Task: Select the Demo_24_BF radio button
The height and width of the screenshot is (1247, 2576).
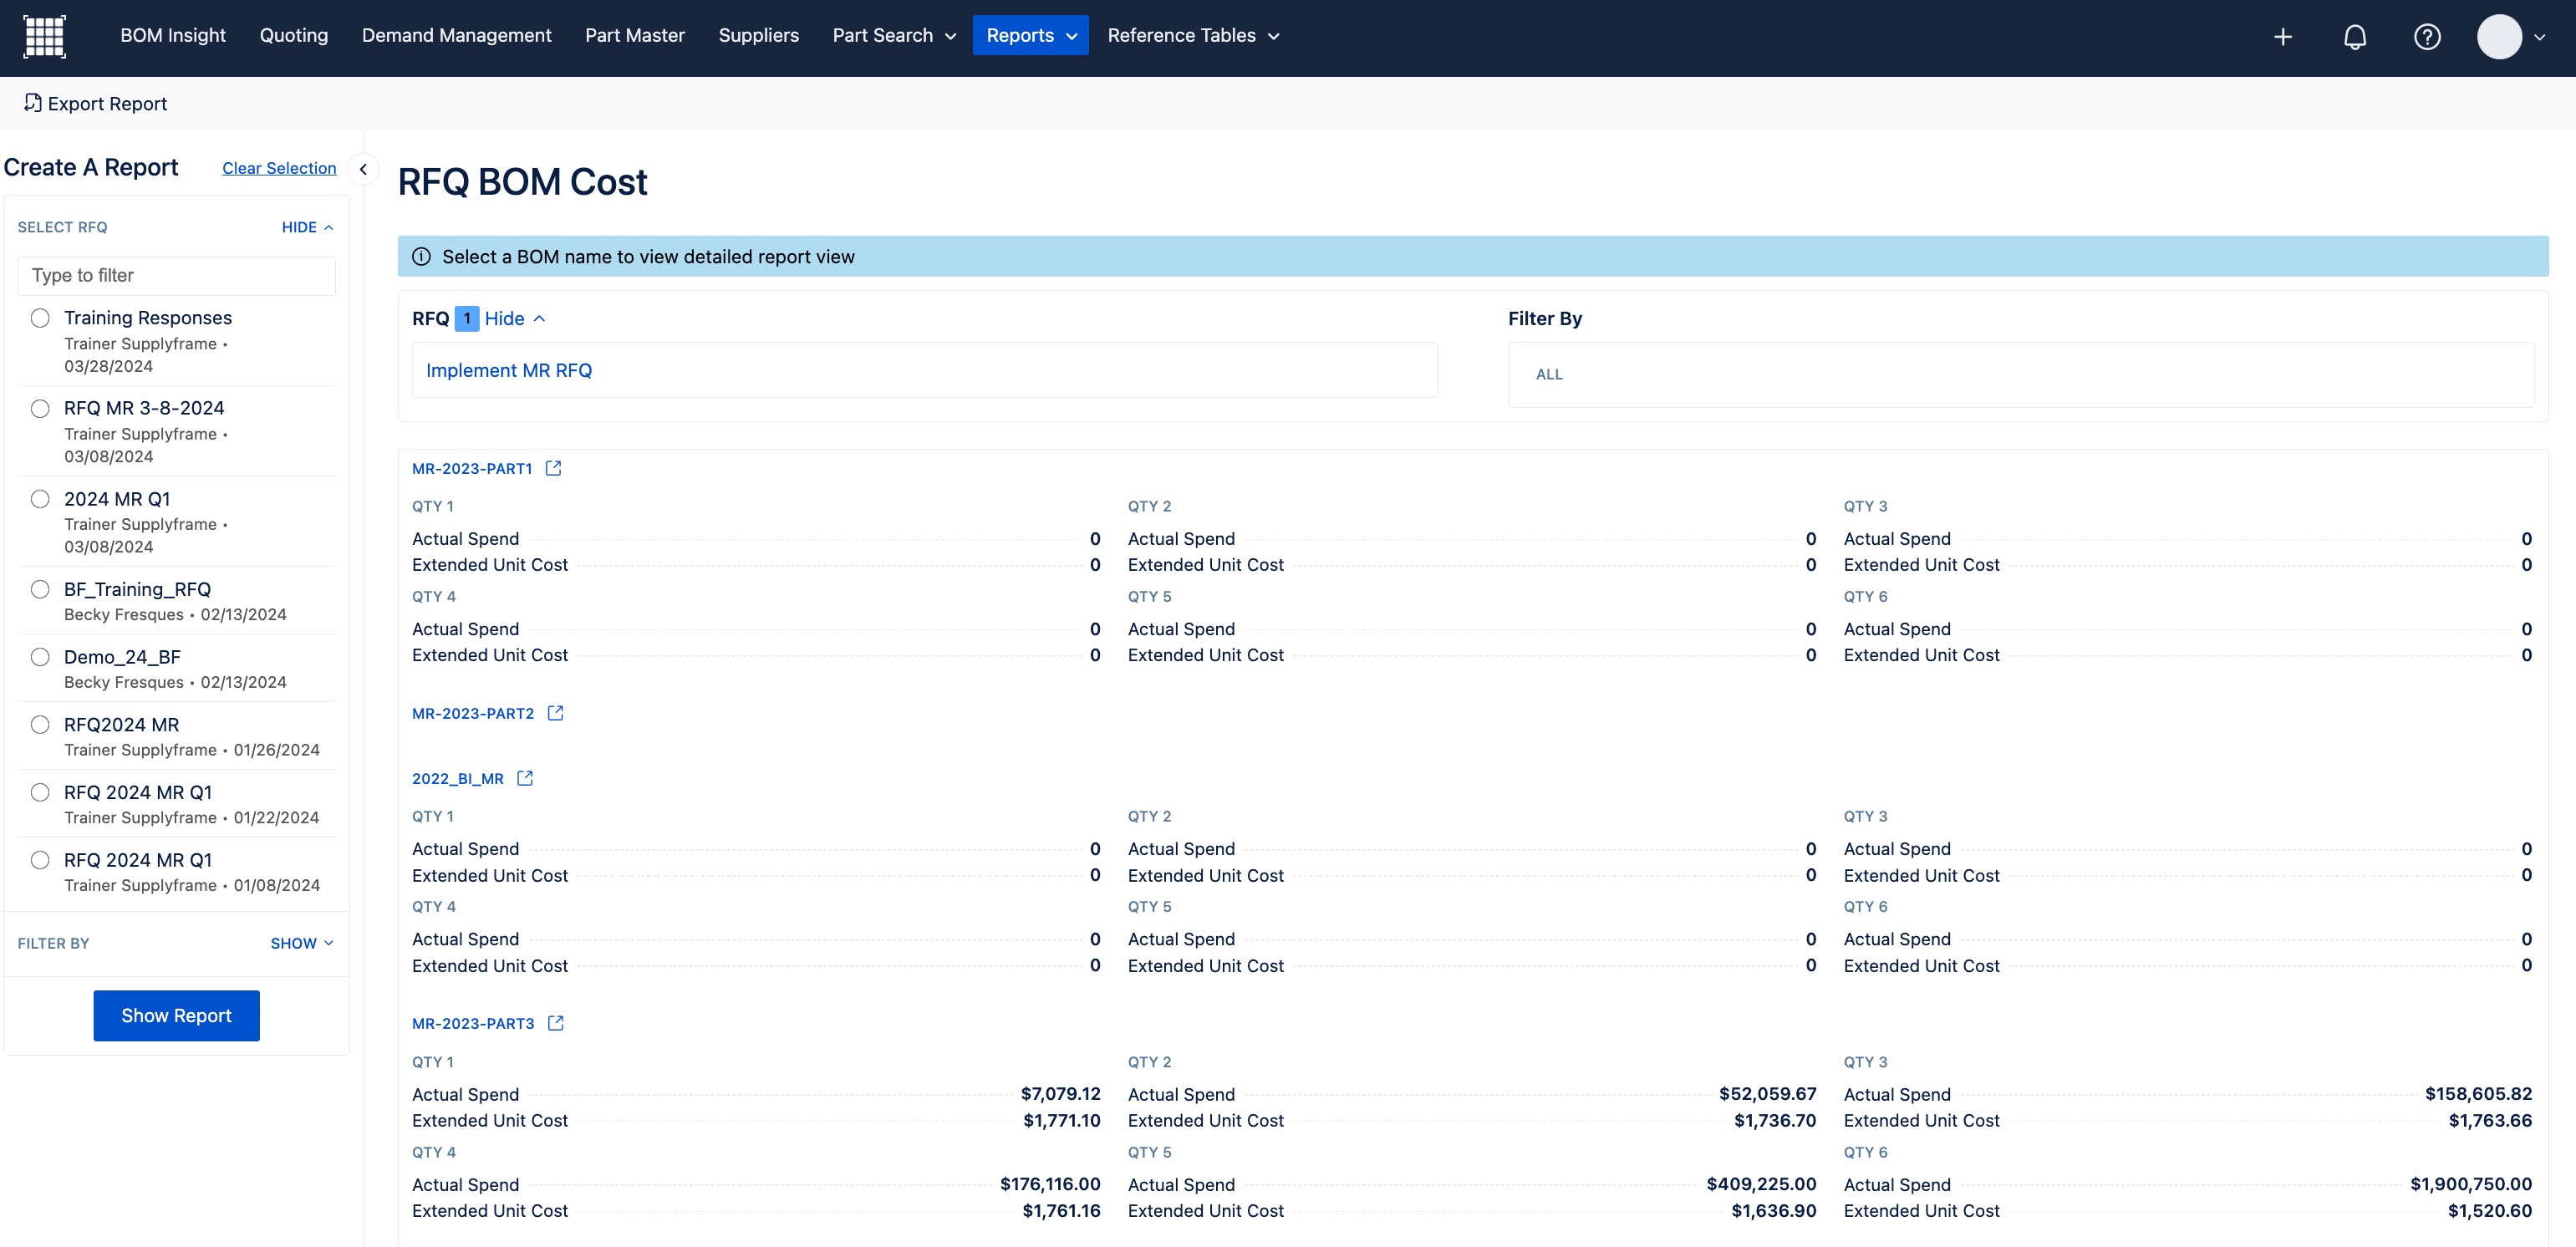Action: tap(40, 657)
